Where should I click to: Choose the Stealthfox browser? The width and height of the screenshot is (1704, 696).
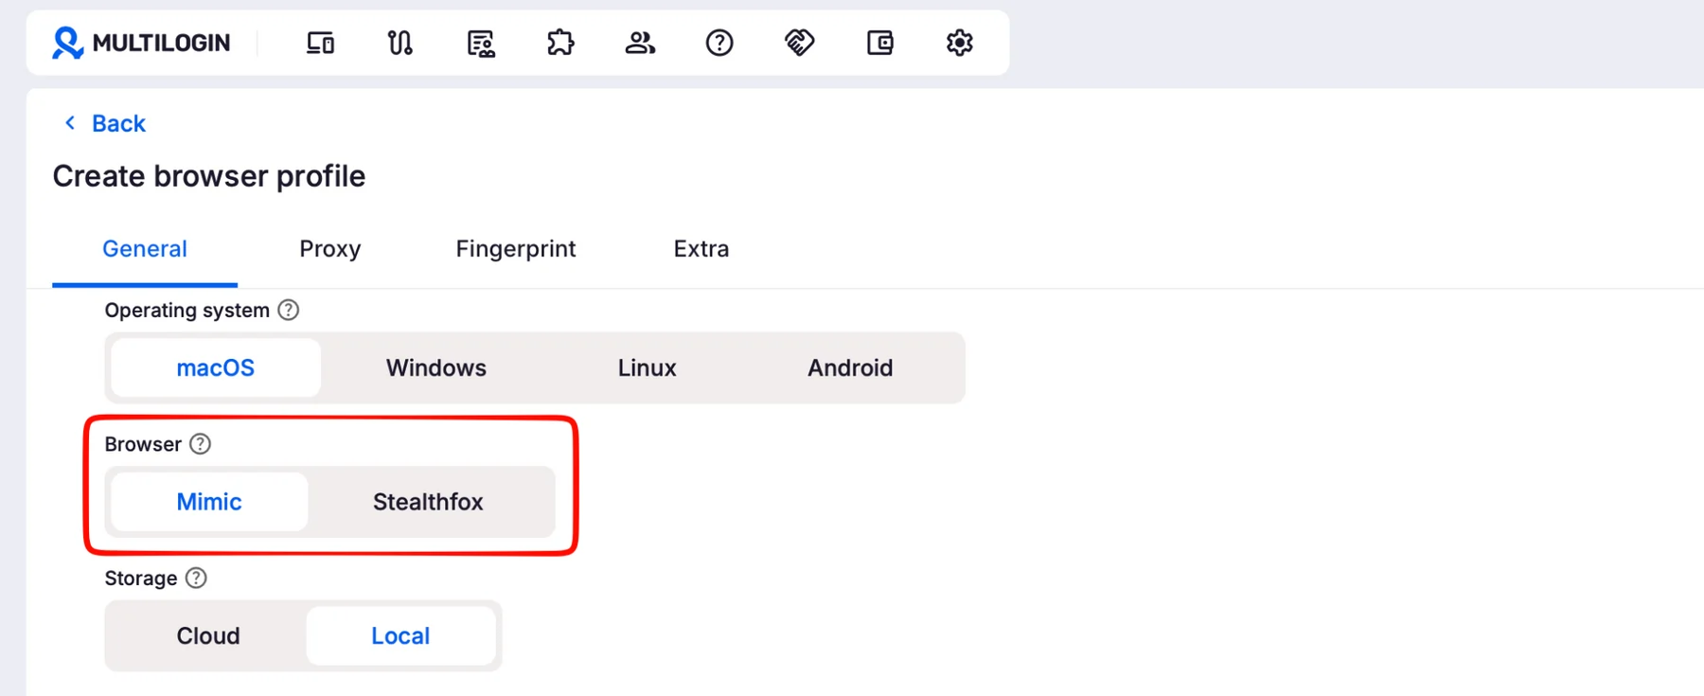click(428, 502)
